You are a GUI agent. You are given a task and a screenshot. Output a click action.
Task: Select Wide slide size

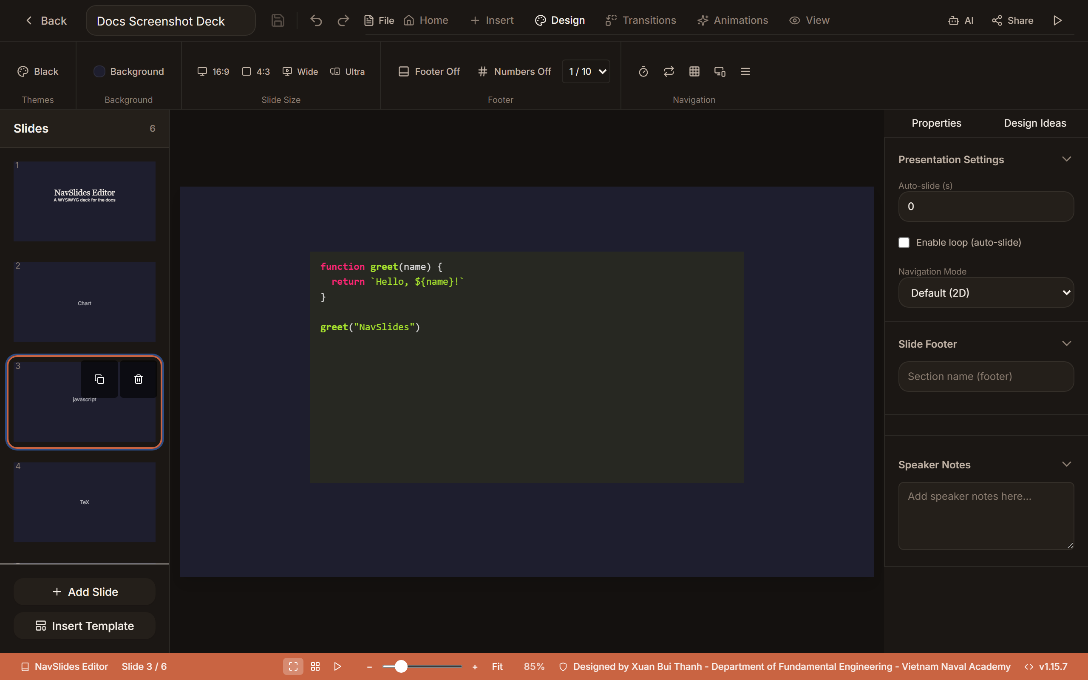tap(300, 71)
